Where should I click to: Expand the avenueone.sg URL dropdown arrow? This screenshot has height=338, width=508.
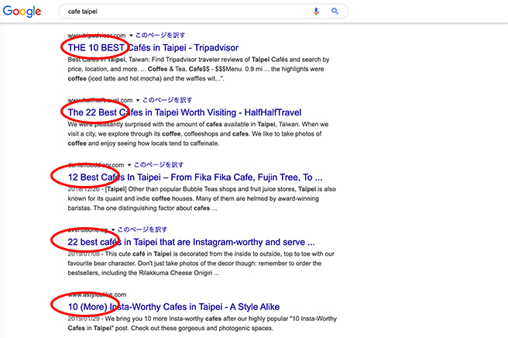coord(113,229)
